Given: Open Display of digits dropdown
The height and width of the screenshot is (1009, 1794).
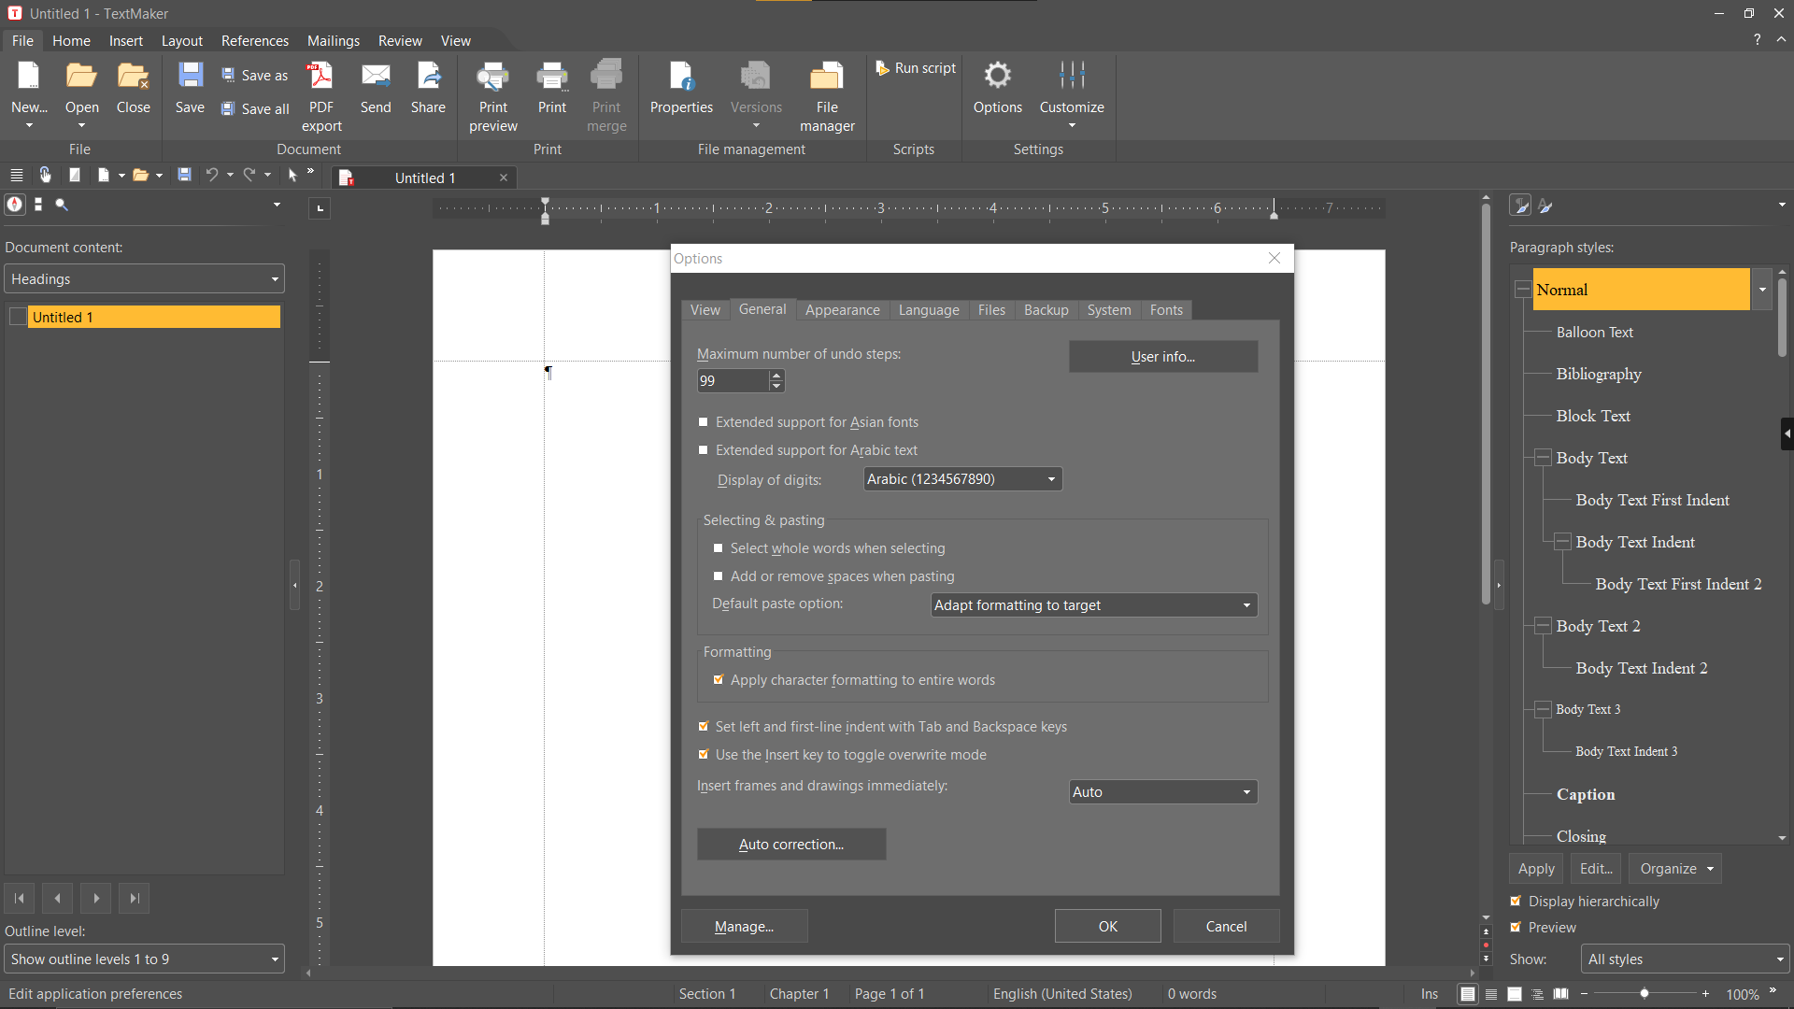Looking at the screenshot, I should click(x=962, y=479).
